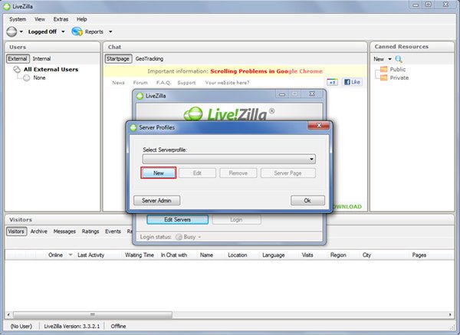Open the Select Serverprofile combo box
Image resolution: width=460 pixels, height=335 pixels.
click(228, 159)
